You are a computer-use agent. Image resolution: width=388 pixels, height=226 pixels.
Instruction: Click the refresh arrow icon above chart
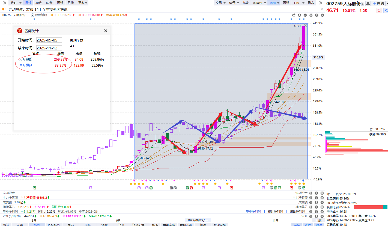coord(294,15)
